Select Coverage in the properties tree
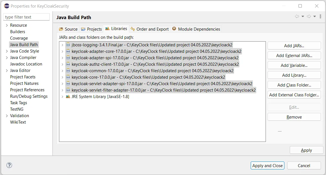The width and height of the screenshot is (326, 175). (x=19, y=38)
